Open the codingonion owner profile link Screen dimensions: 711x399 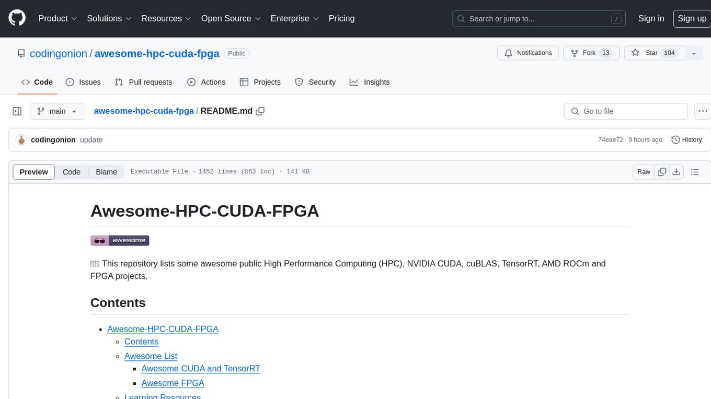(x=59, y=53)
